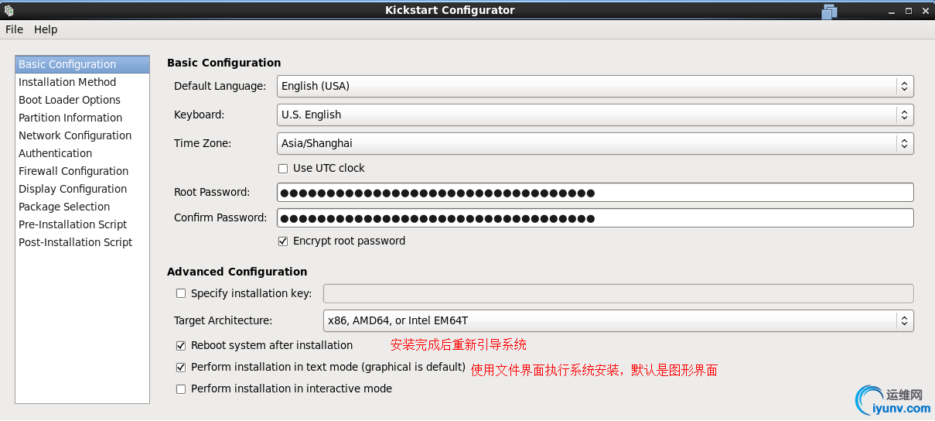Toggle Encrypt root password checkbox

tap(283, 241)
